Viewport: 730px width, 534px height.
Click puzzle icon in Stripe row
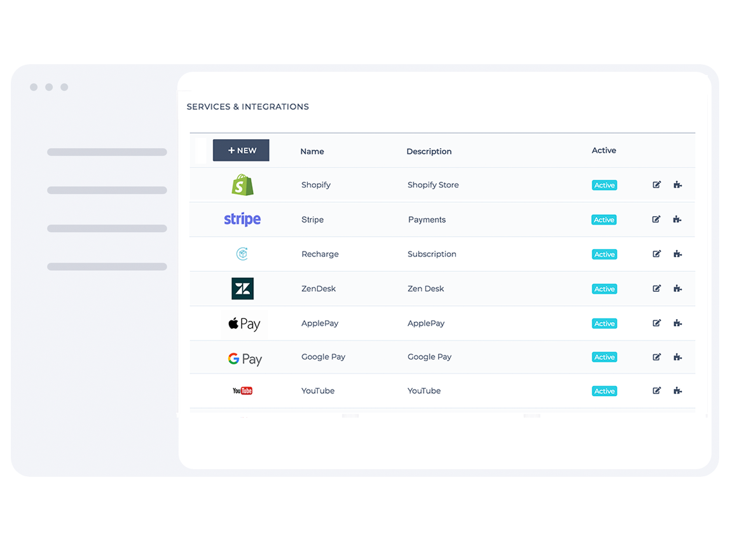pos(677,219)
